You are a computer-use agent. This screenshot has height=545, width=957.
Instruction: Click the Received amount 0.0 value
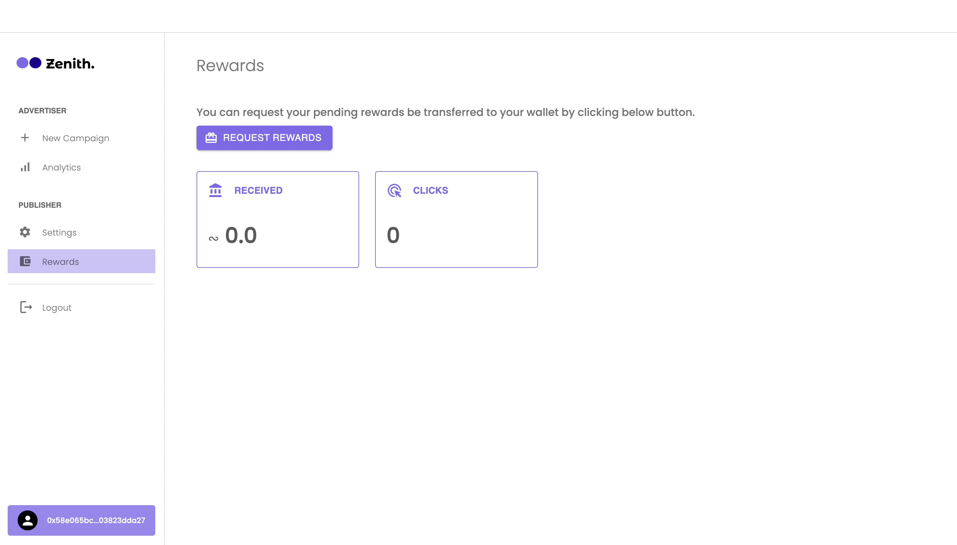coord(241,235)
